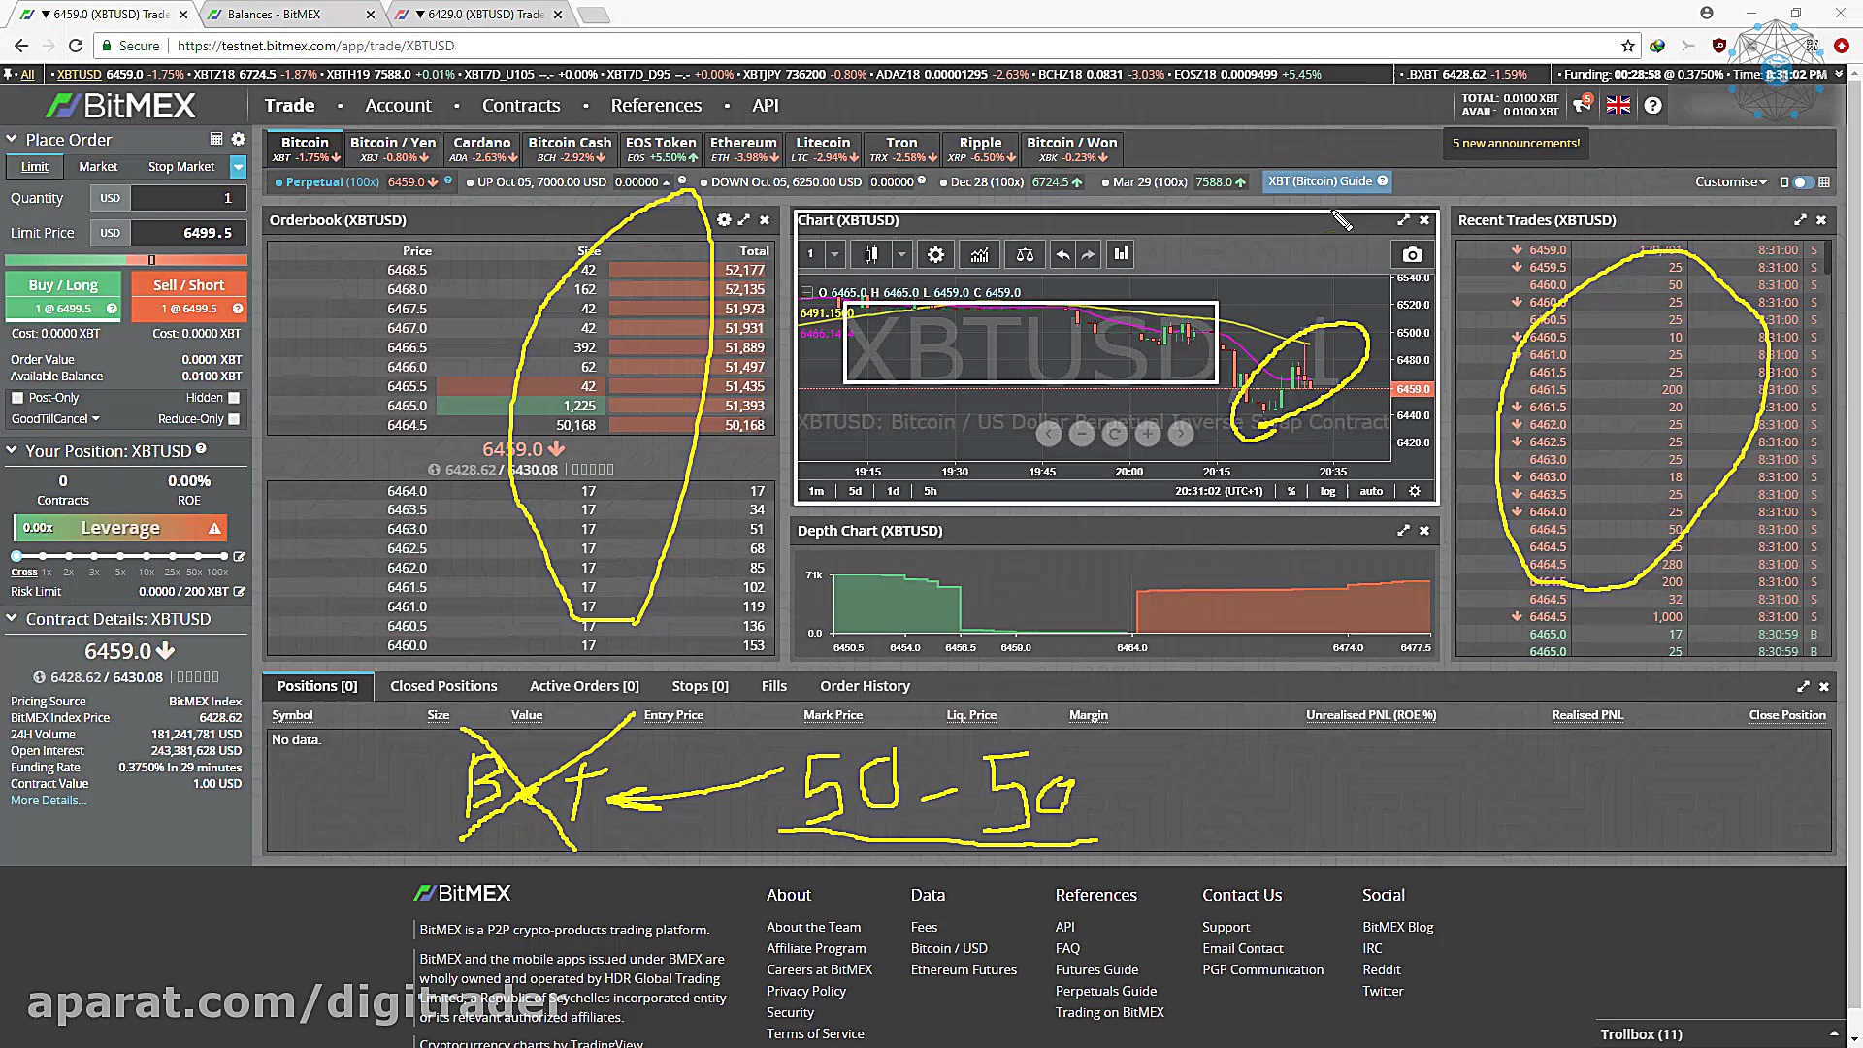The image size is (1863, 1048).
Task: Toggle the layout switch next to Customise
Action: pyautogui.click(x=1802, y=181)
